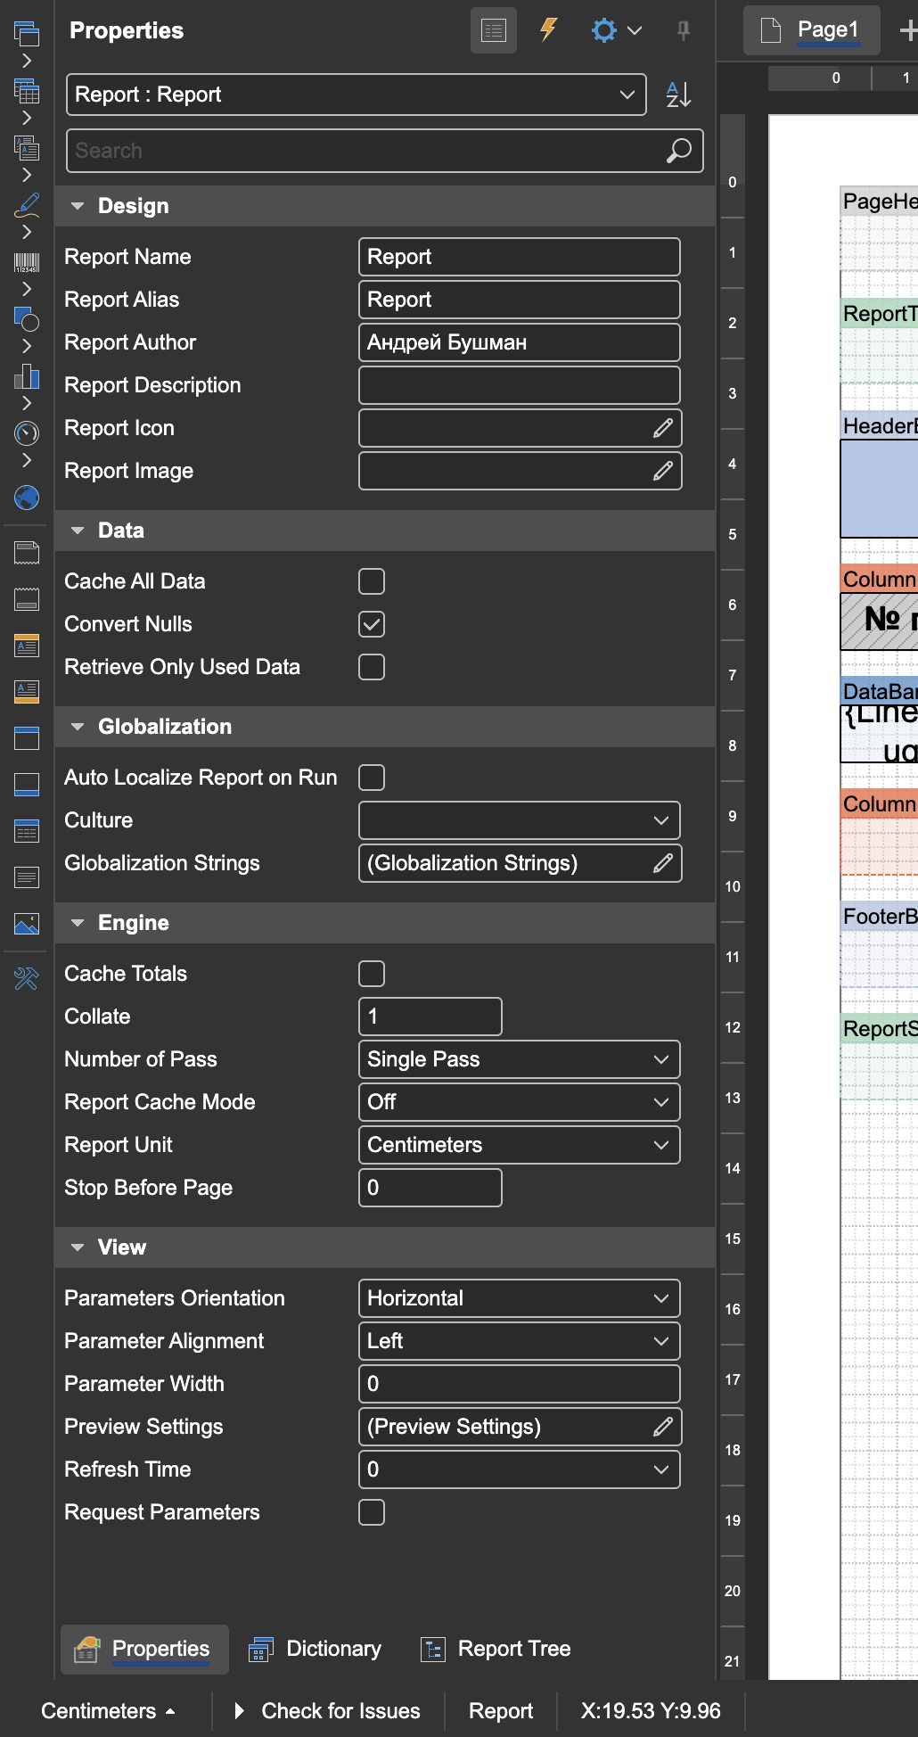
Task: Open Parameters Orientation dropdown
Action: [520, 1298]
